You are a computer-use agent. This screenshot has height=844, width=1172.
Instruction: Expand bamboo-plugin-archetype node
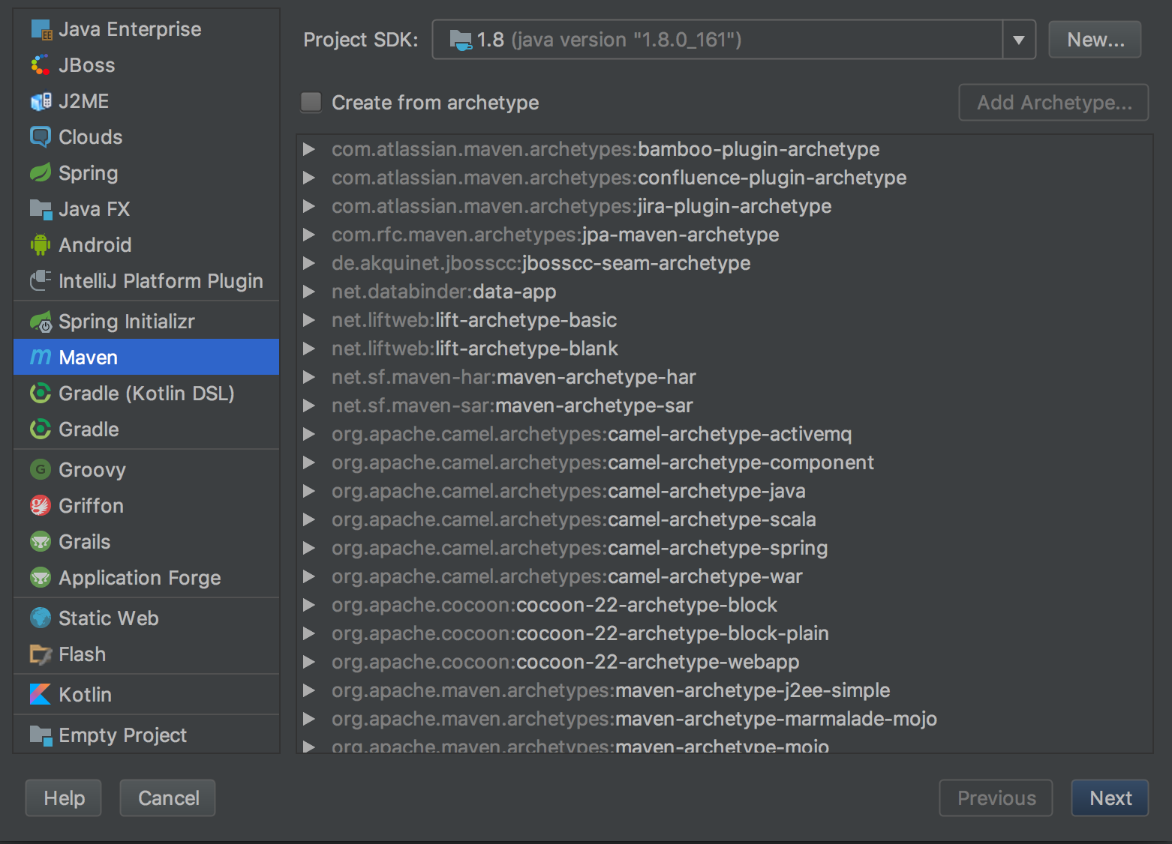coord(308,149)
